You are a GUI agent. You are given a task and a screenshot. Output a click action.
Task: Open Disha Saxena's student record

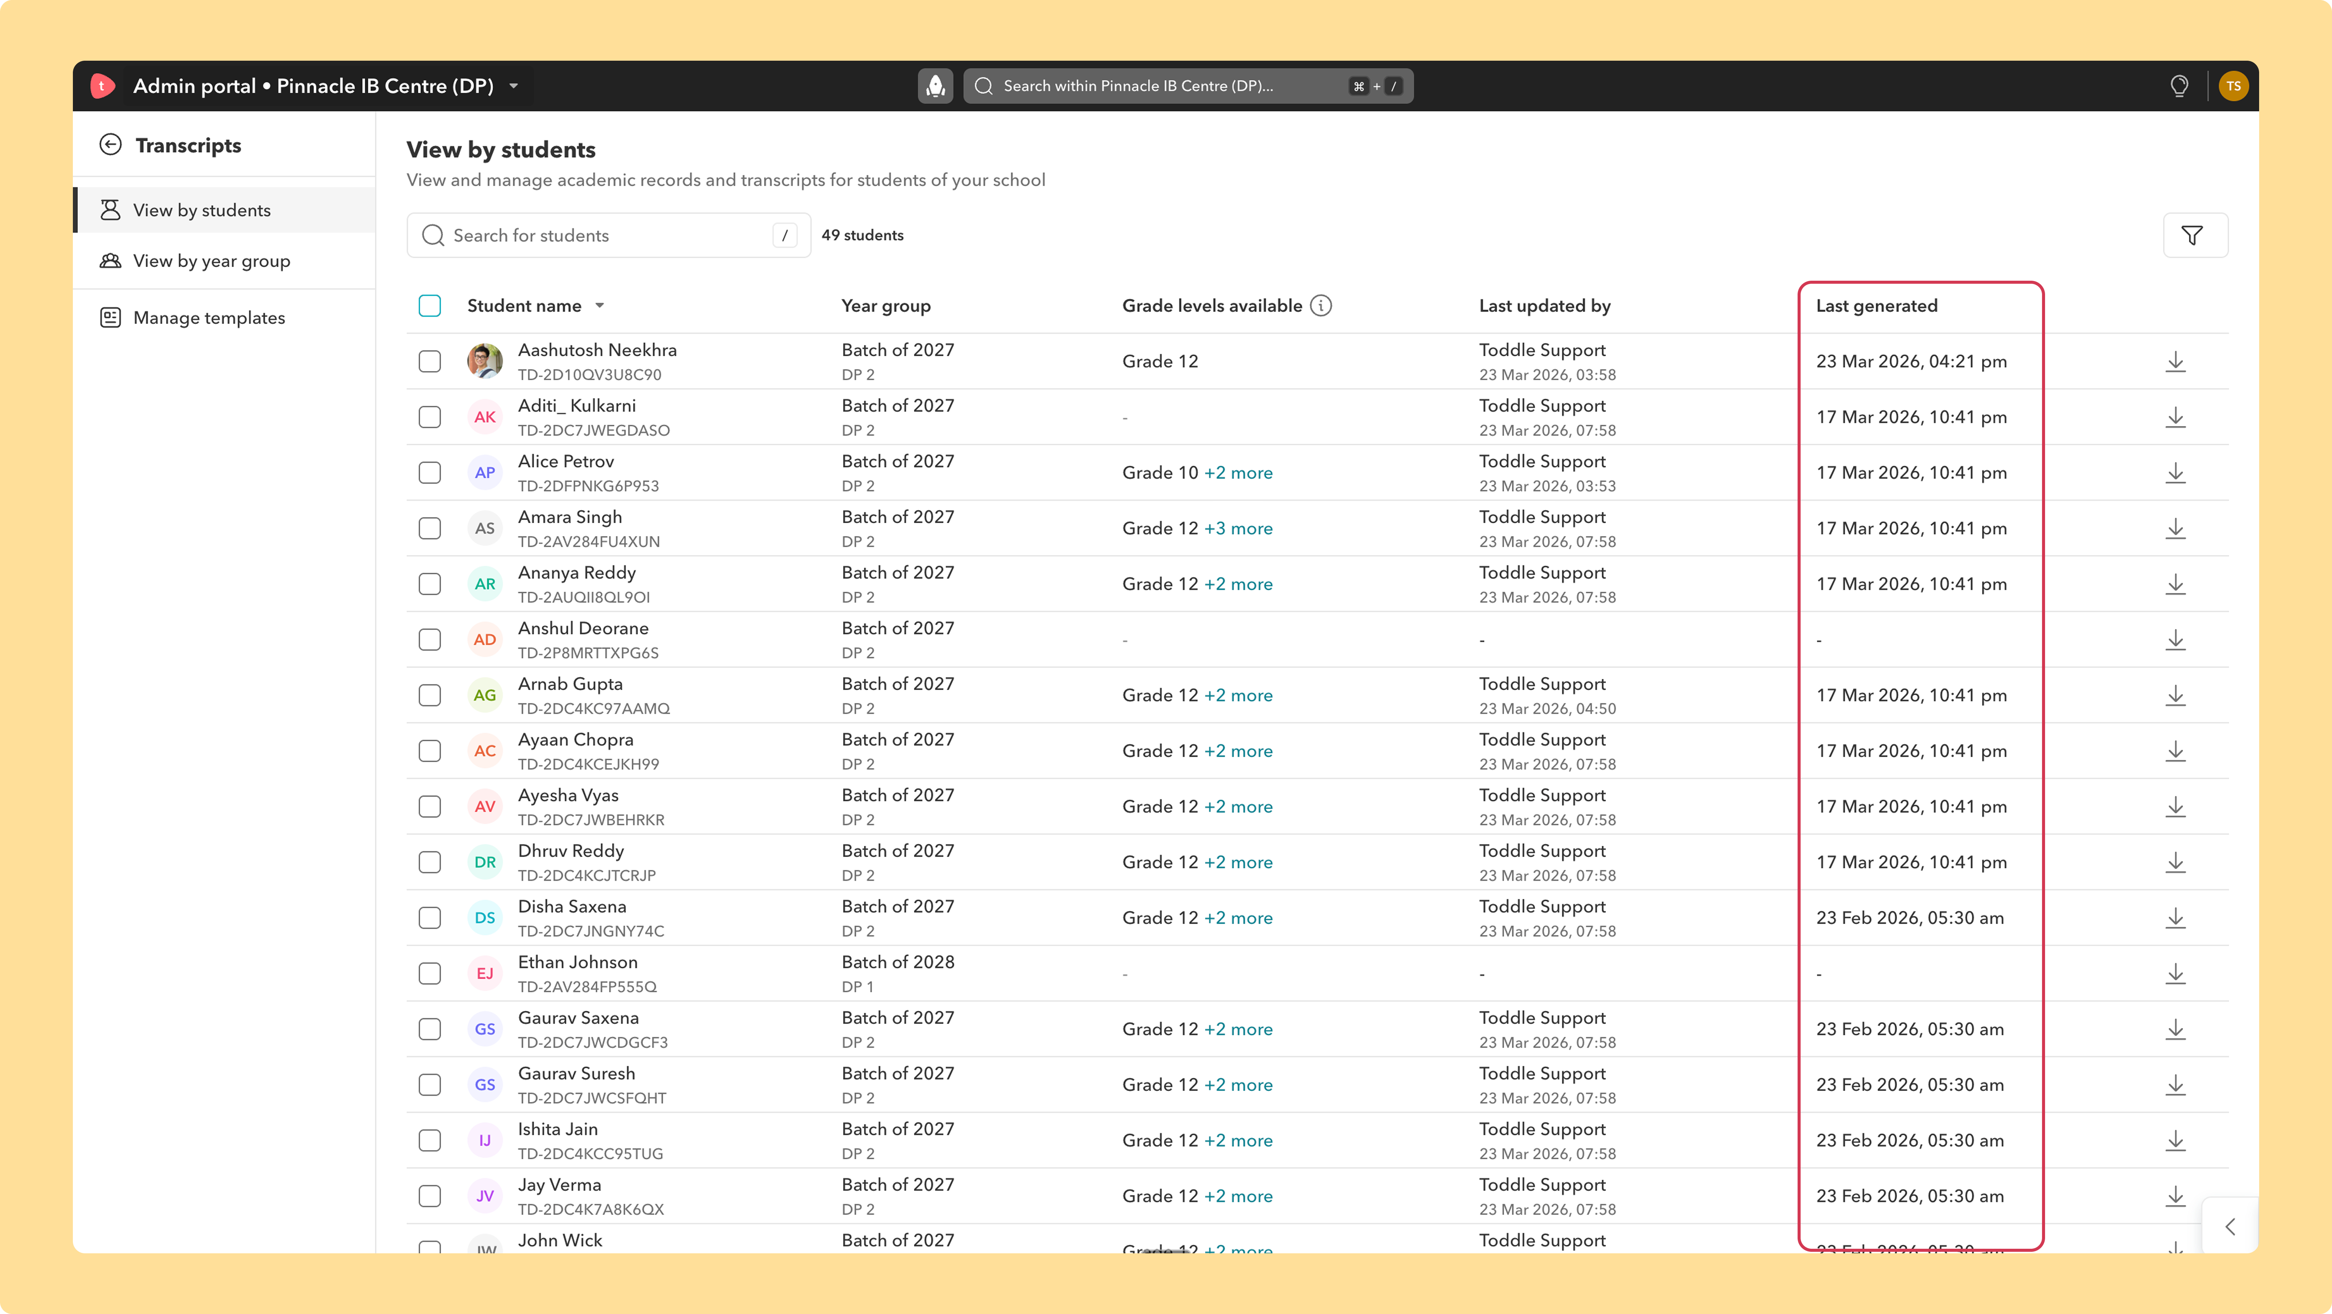[572, 907]
